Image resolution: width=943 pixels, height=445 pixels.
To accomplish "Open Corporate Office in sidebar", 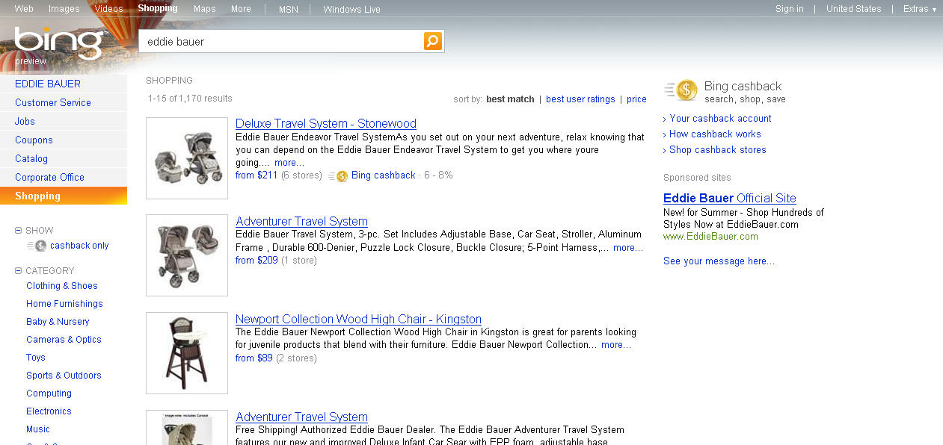I will click(x=49, y=177).
